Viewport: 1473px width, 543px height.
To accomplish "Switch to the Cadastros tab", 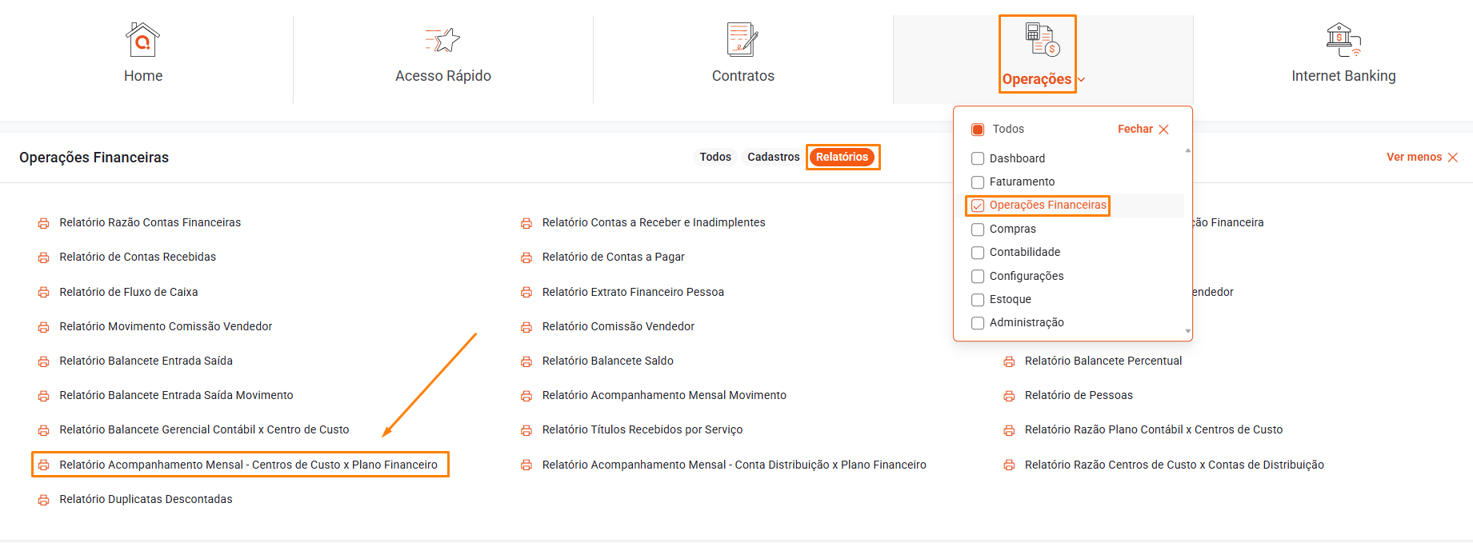I will [x=773, y=158].
